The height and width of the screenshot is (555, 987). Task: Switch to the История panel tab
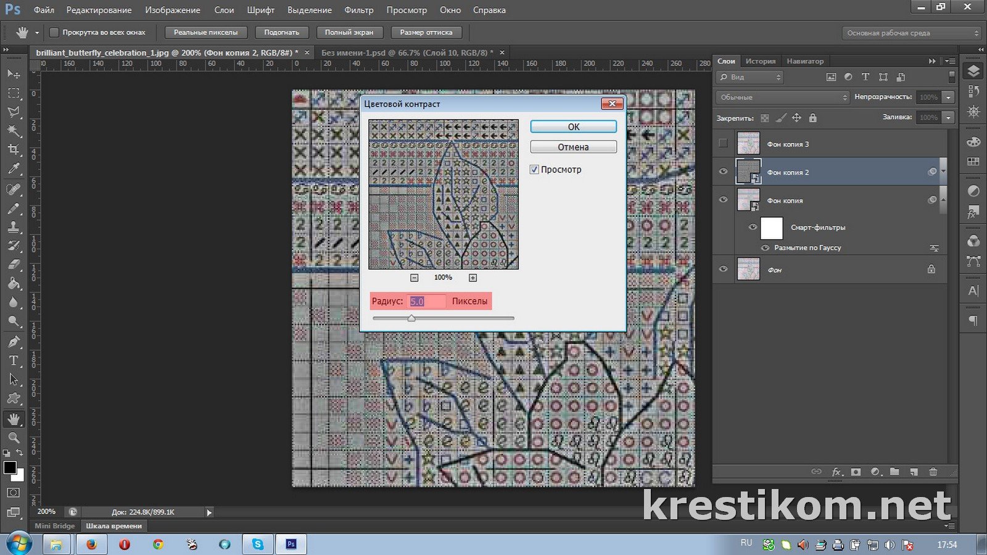point(760,61)
